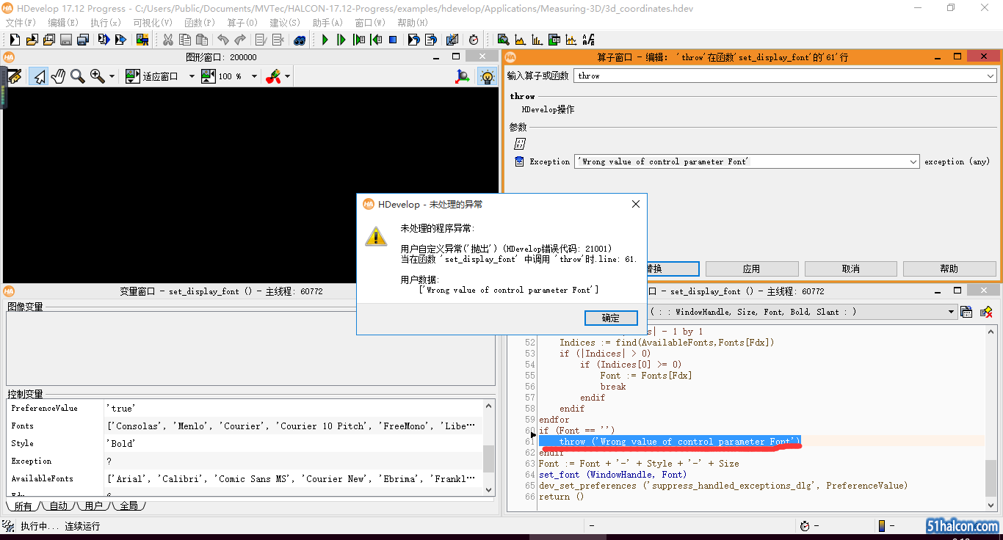Click the 应用 button in operator window
The height and width of the screenshot is (540, 1003).
pyautogui.click(x=751, y=269)
